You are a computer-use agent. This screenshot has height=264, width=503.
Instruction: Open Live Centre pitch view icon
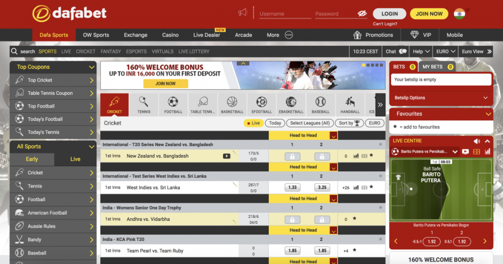pyautogui.click(x=476, y=152)
